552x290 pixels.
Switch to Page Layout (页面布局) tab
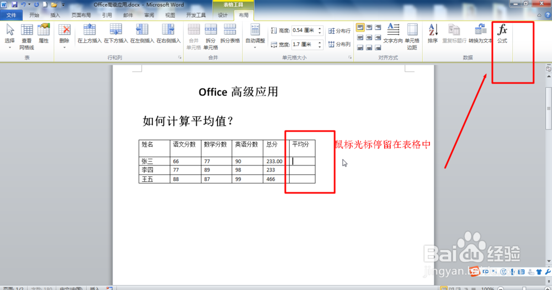point(81,15)
